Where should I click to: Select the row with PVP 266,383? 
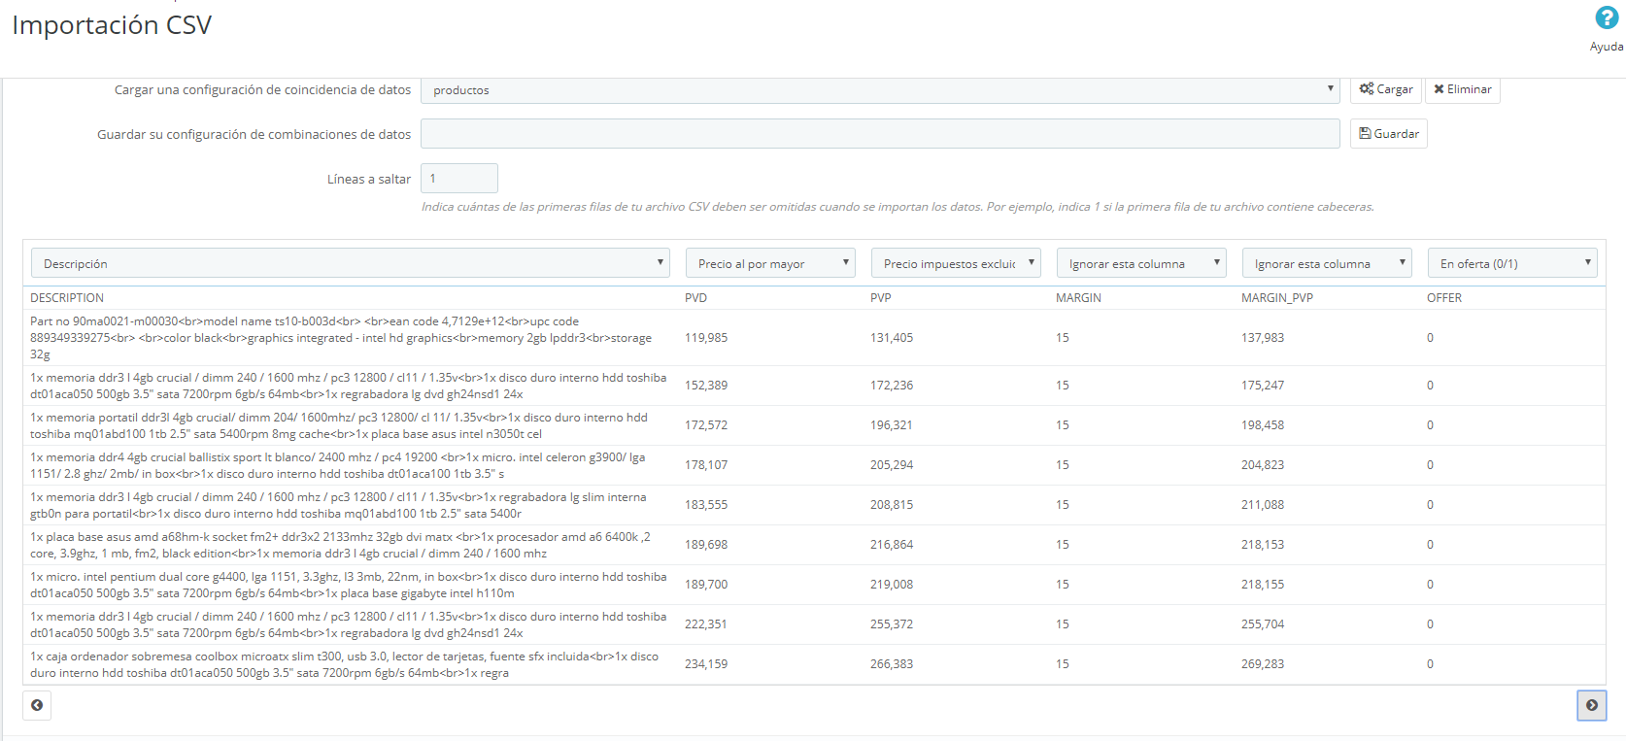(x=892, y=664)
